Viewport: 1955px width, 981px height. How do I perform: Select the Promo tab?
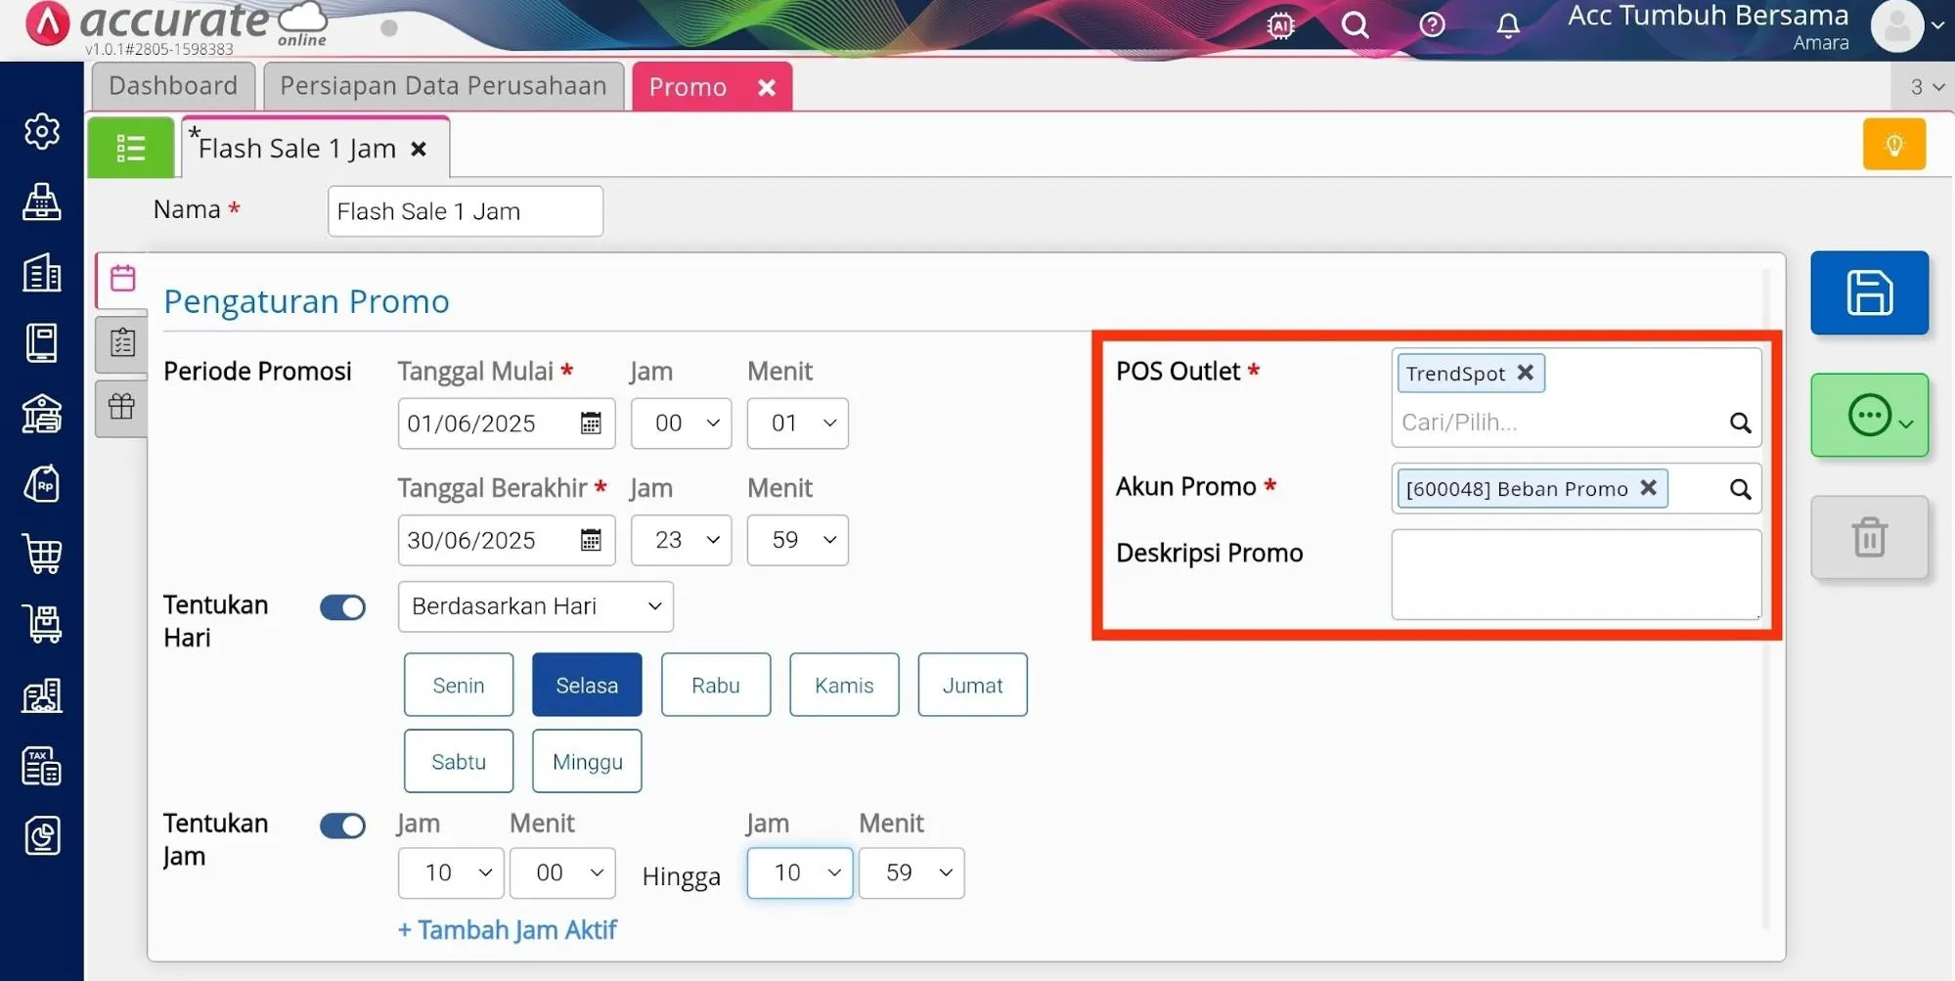click(689, 87)
